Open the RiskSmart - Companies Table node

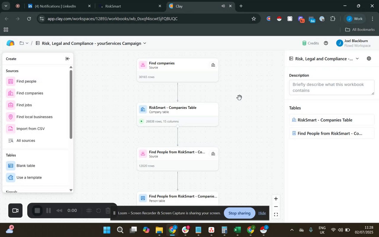click(x=178, y=114)
